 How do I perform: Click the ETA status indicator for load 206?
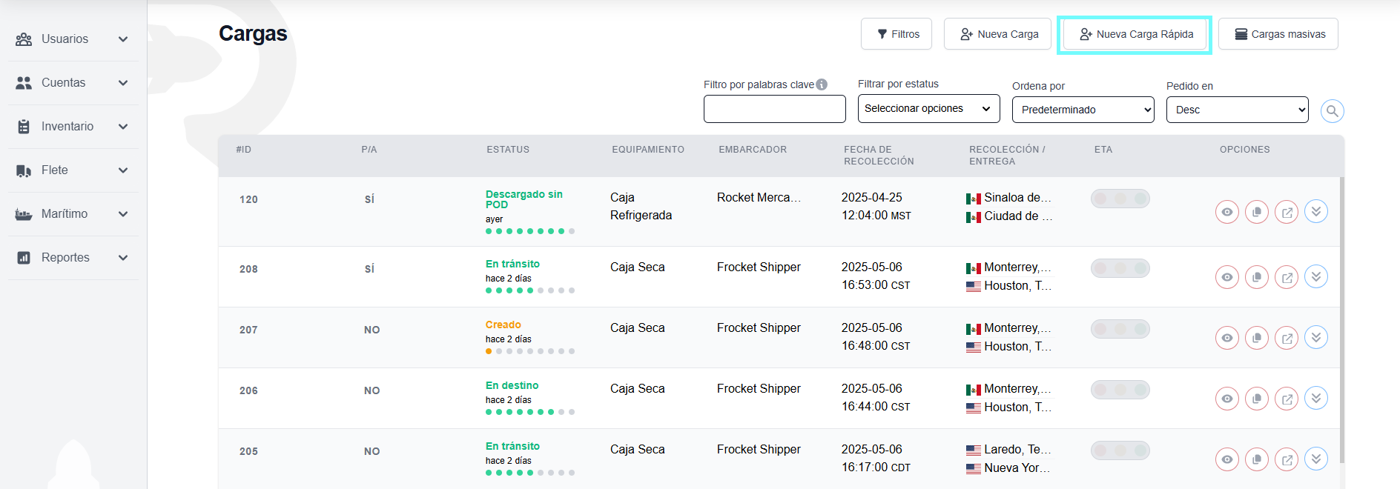[1120, 390]
